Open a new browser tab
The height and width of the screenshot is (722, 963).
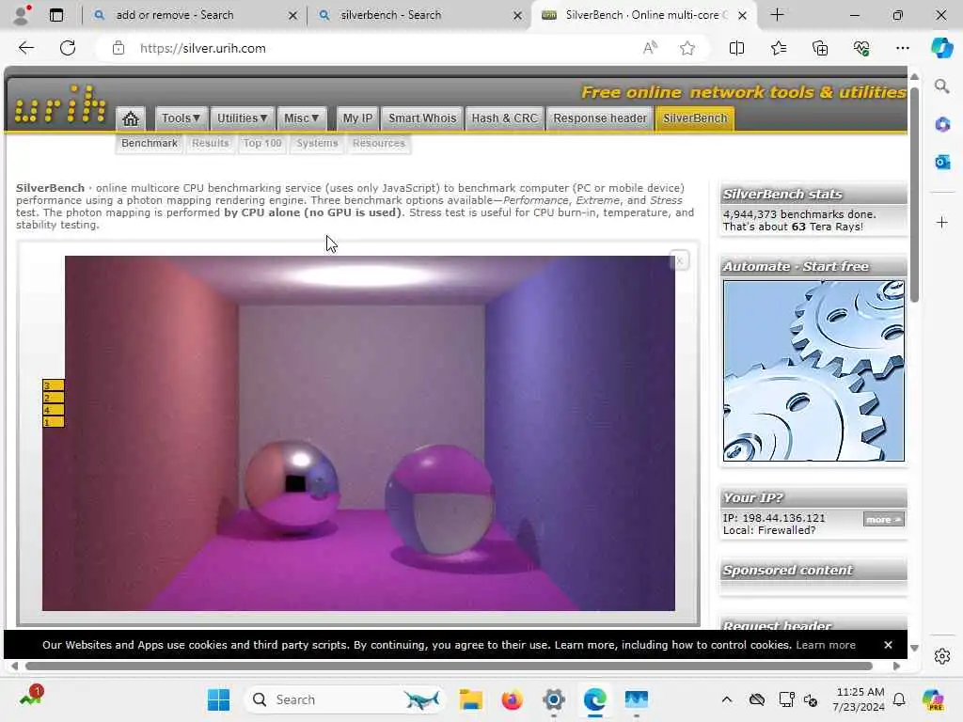click(x=777, y=15)
